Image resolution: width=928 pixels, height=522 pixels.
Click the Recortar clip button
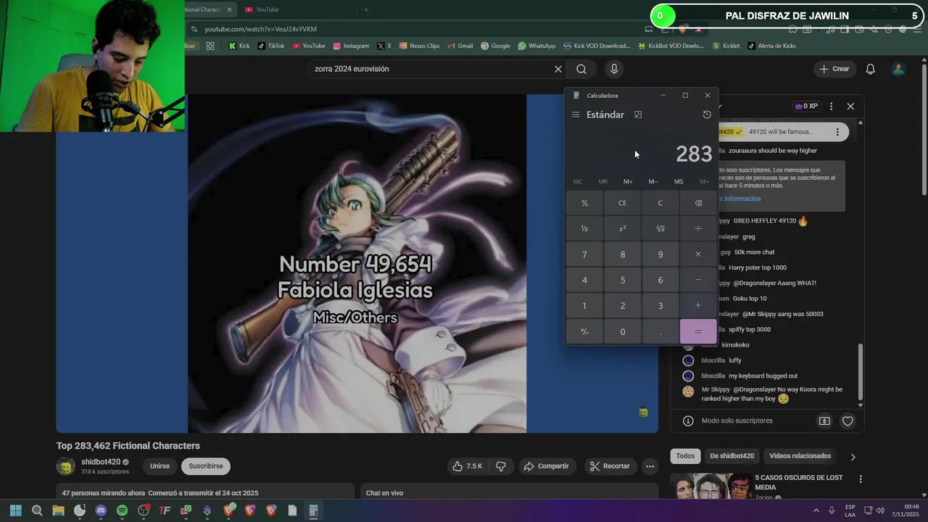coord(609,466)
